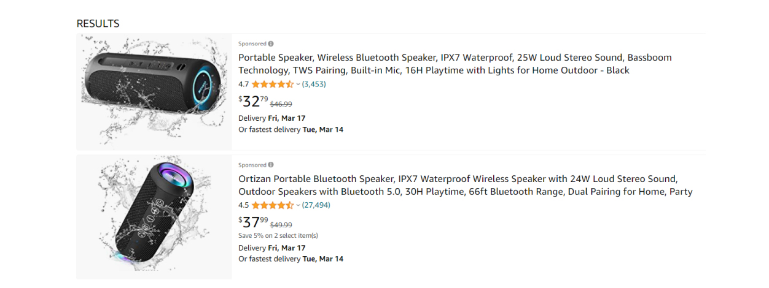
Task: Click the $37.99 price
Action: click(253, 222)
